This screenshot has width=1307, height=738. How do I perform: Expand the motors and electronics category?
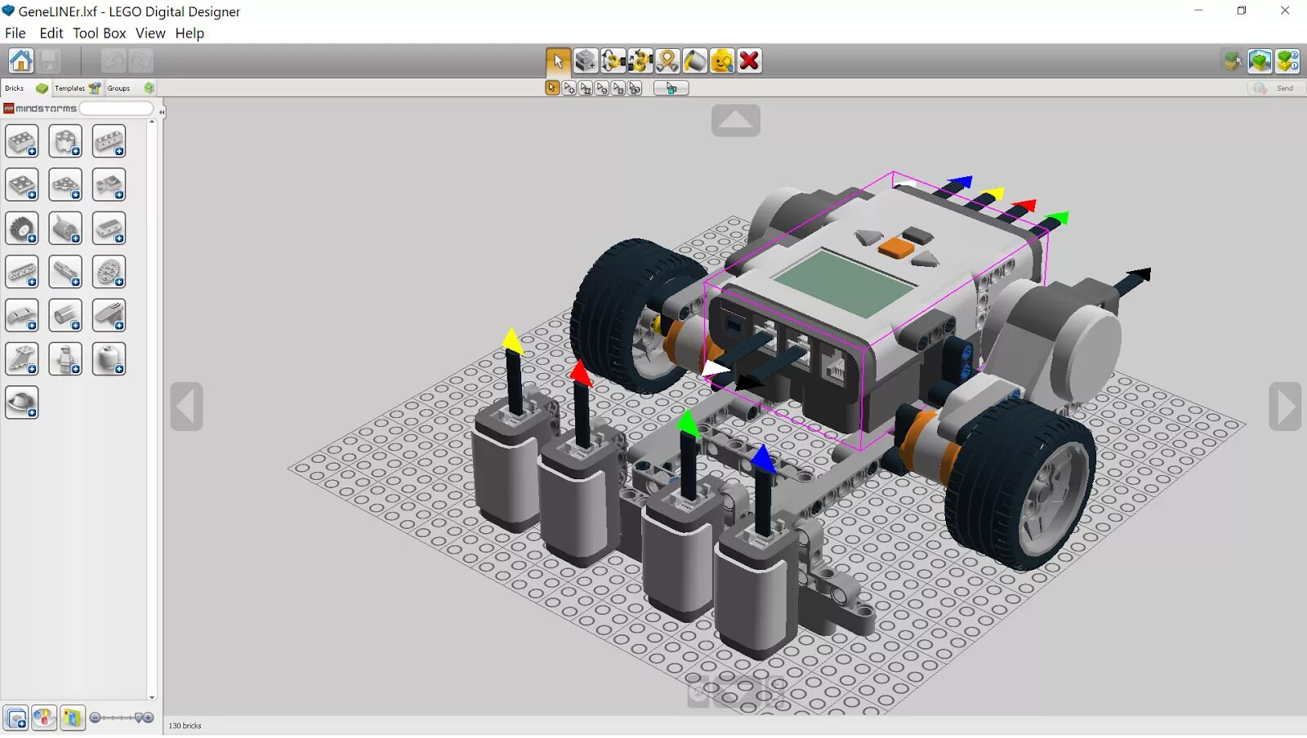point(65,229)
